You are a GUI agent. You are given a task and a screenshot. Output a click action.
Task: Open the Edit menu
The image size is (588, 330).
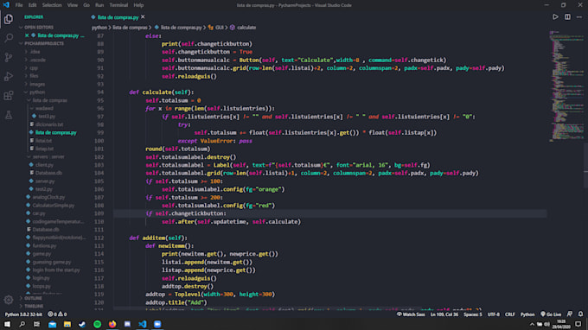coord(33,5)
